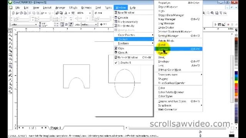Set page orientation to Landscape

pos(66,25)
